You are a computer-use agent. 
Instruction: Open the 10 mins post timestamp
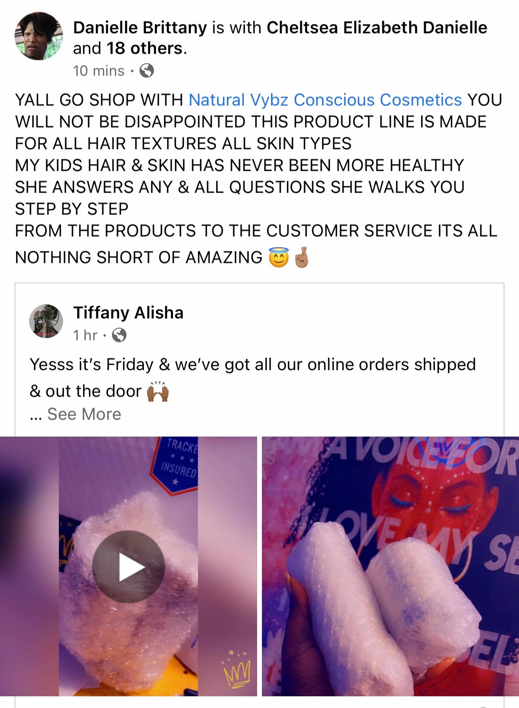click(x=99, y=71)
